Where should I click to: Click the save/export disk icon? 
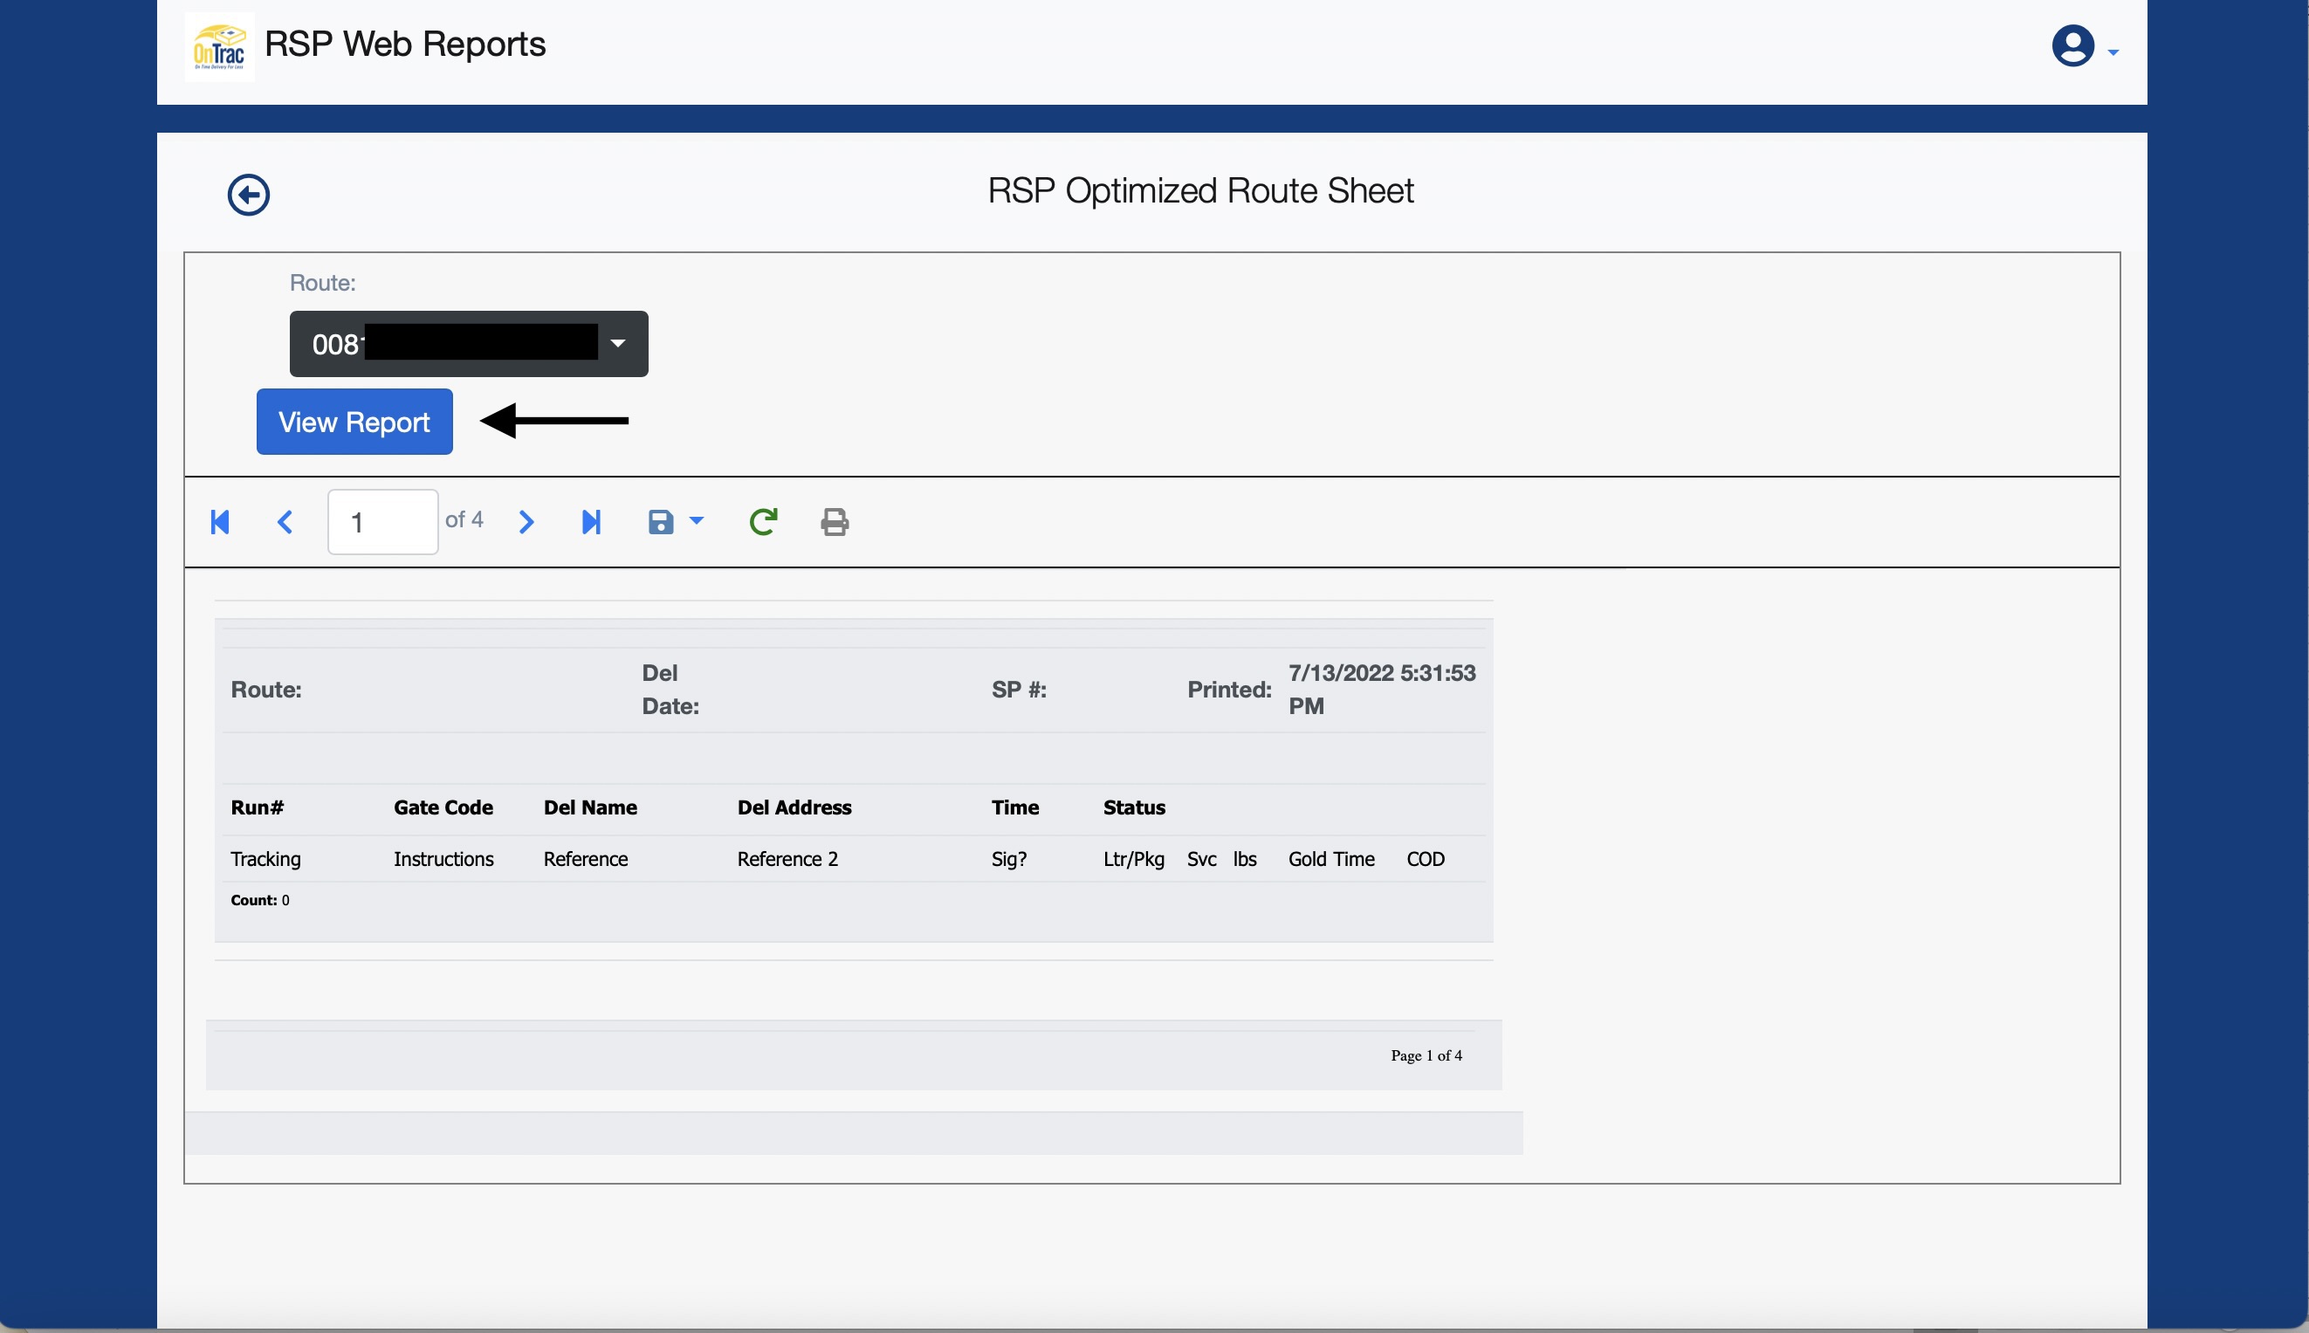[660, 522]
